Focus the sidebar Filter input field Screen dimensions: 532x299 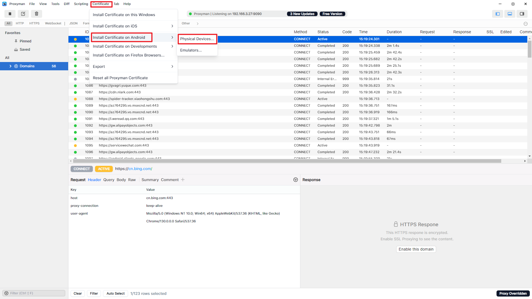click(34, 293)
